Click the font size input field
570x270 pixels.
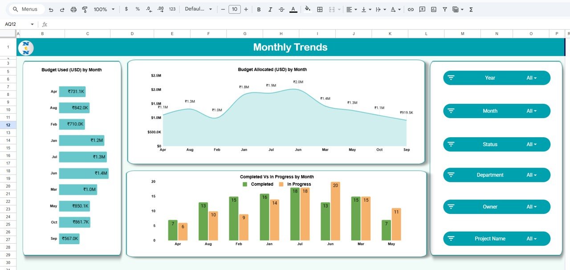[x=234, y=9]
